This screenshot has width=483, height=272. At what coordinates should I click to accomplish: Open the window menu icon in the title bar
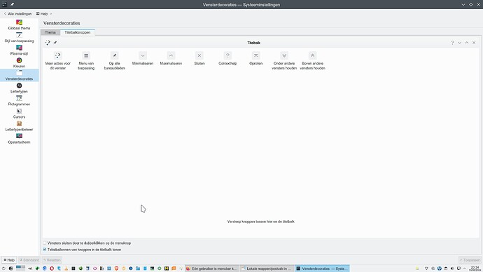[5, 5]
